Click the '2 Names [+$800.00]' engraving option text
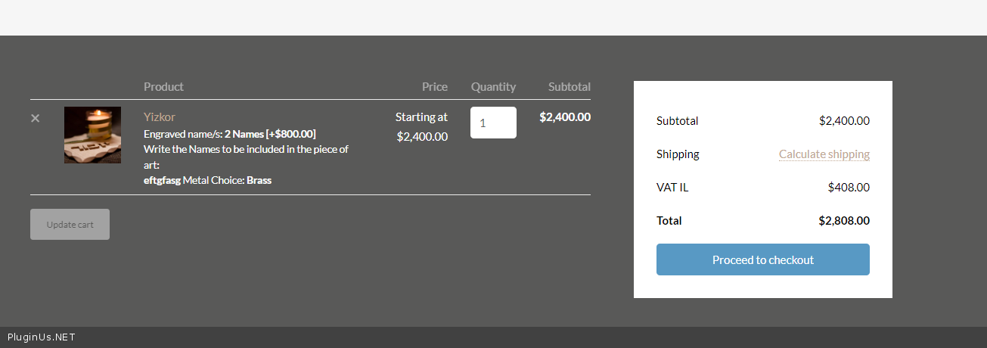987x348 pixels. coord(270,134)
